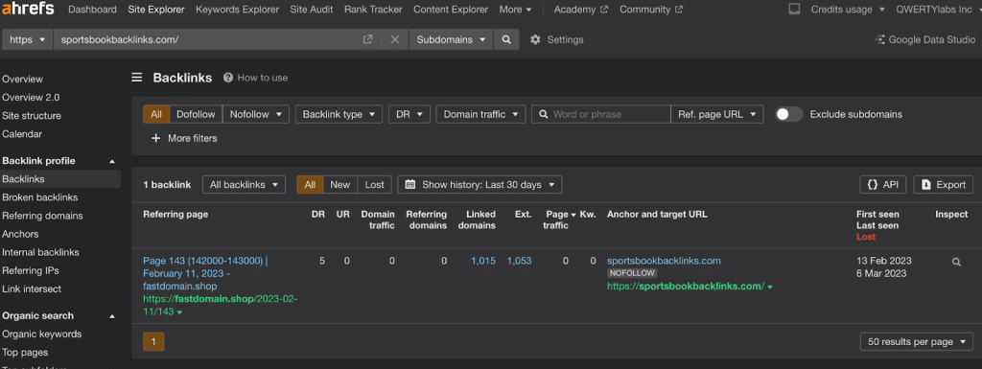Screen dimensions: 982x369
Task: Click the hamburger menu icon beside Backlinks
Action: pyautogui.click(x=136, y=78)
